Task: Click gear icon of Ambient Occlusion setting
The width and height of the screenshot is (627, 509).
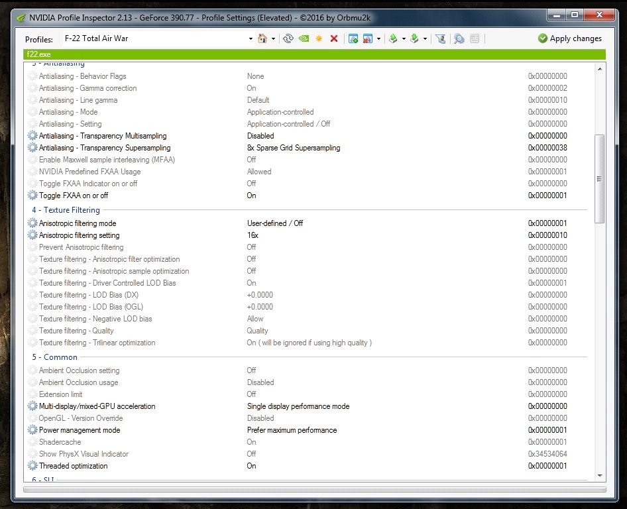Action: point(32,370)
